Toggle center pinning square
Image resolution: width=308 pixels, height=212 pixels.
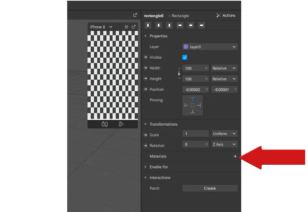coord(193,105)
